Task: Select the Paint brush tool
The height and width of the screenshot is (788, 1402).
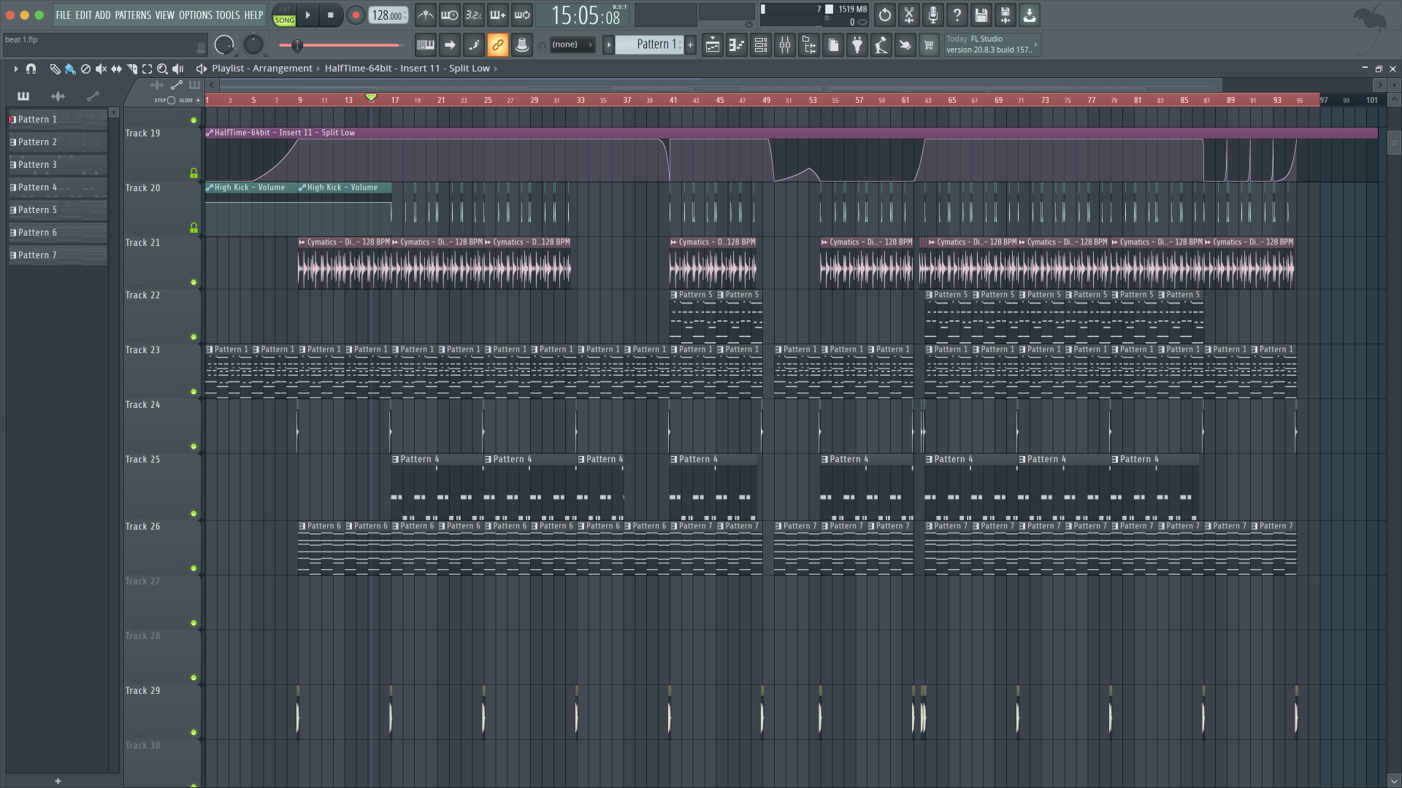Action: 70,69
